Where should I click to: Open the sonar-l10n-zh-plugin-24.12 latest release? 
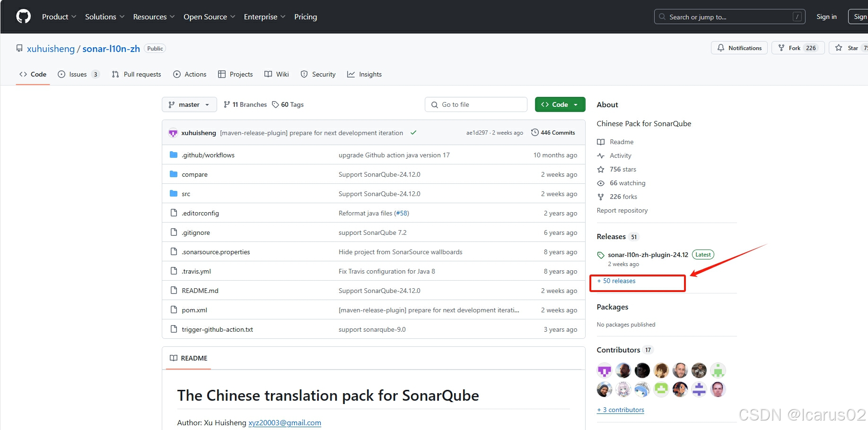[648, 255]
